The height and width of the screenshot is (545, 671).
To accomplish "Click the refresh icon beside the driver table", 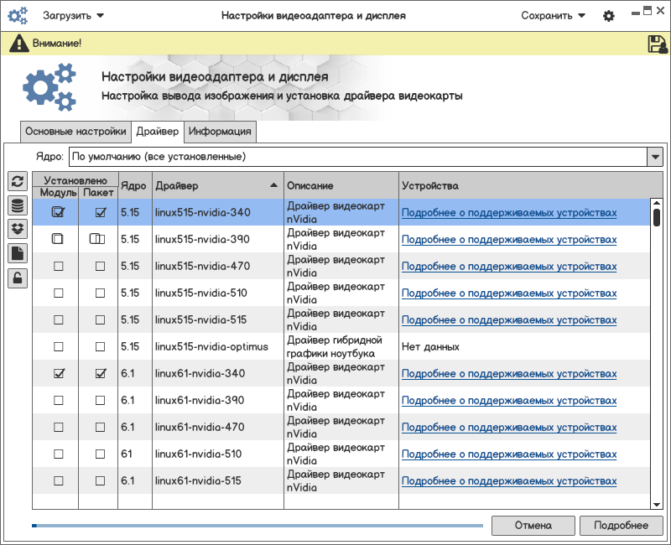I will 17,181.
